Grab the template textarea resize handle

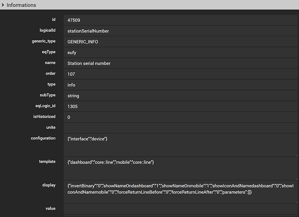pyautogui.click(x=296, y=179)
